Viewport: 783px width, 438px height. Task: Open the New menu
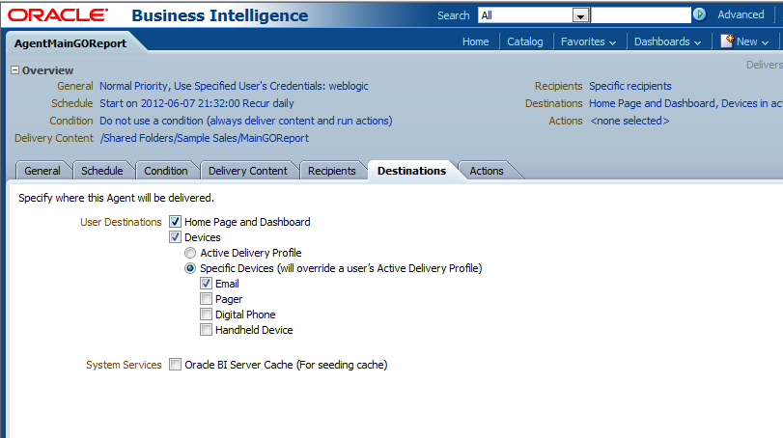click(x=752, y=41)
